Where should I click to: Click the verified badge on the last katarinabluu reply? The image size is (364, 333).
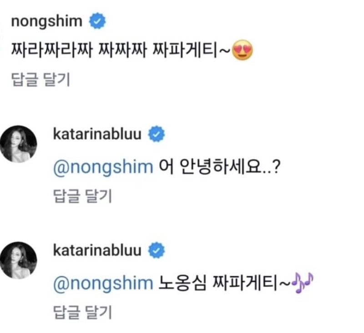click(157, 250)
